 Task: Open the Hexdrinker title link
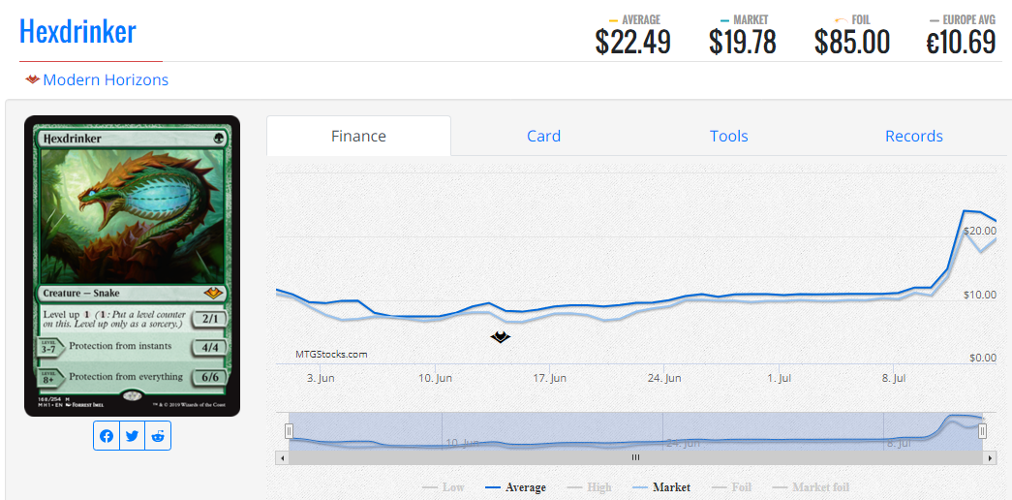77,31
